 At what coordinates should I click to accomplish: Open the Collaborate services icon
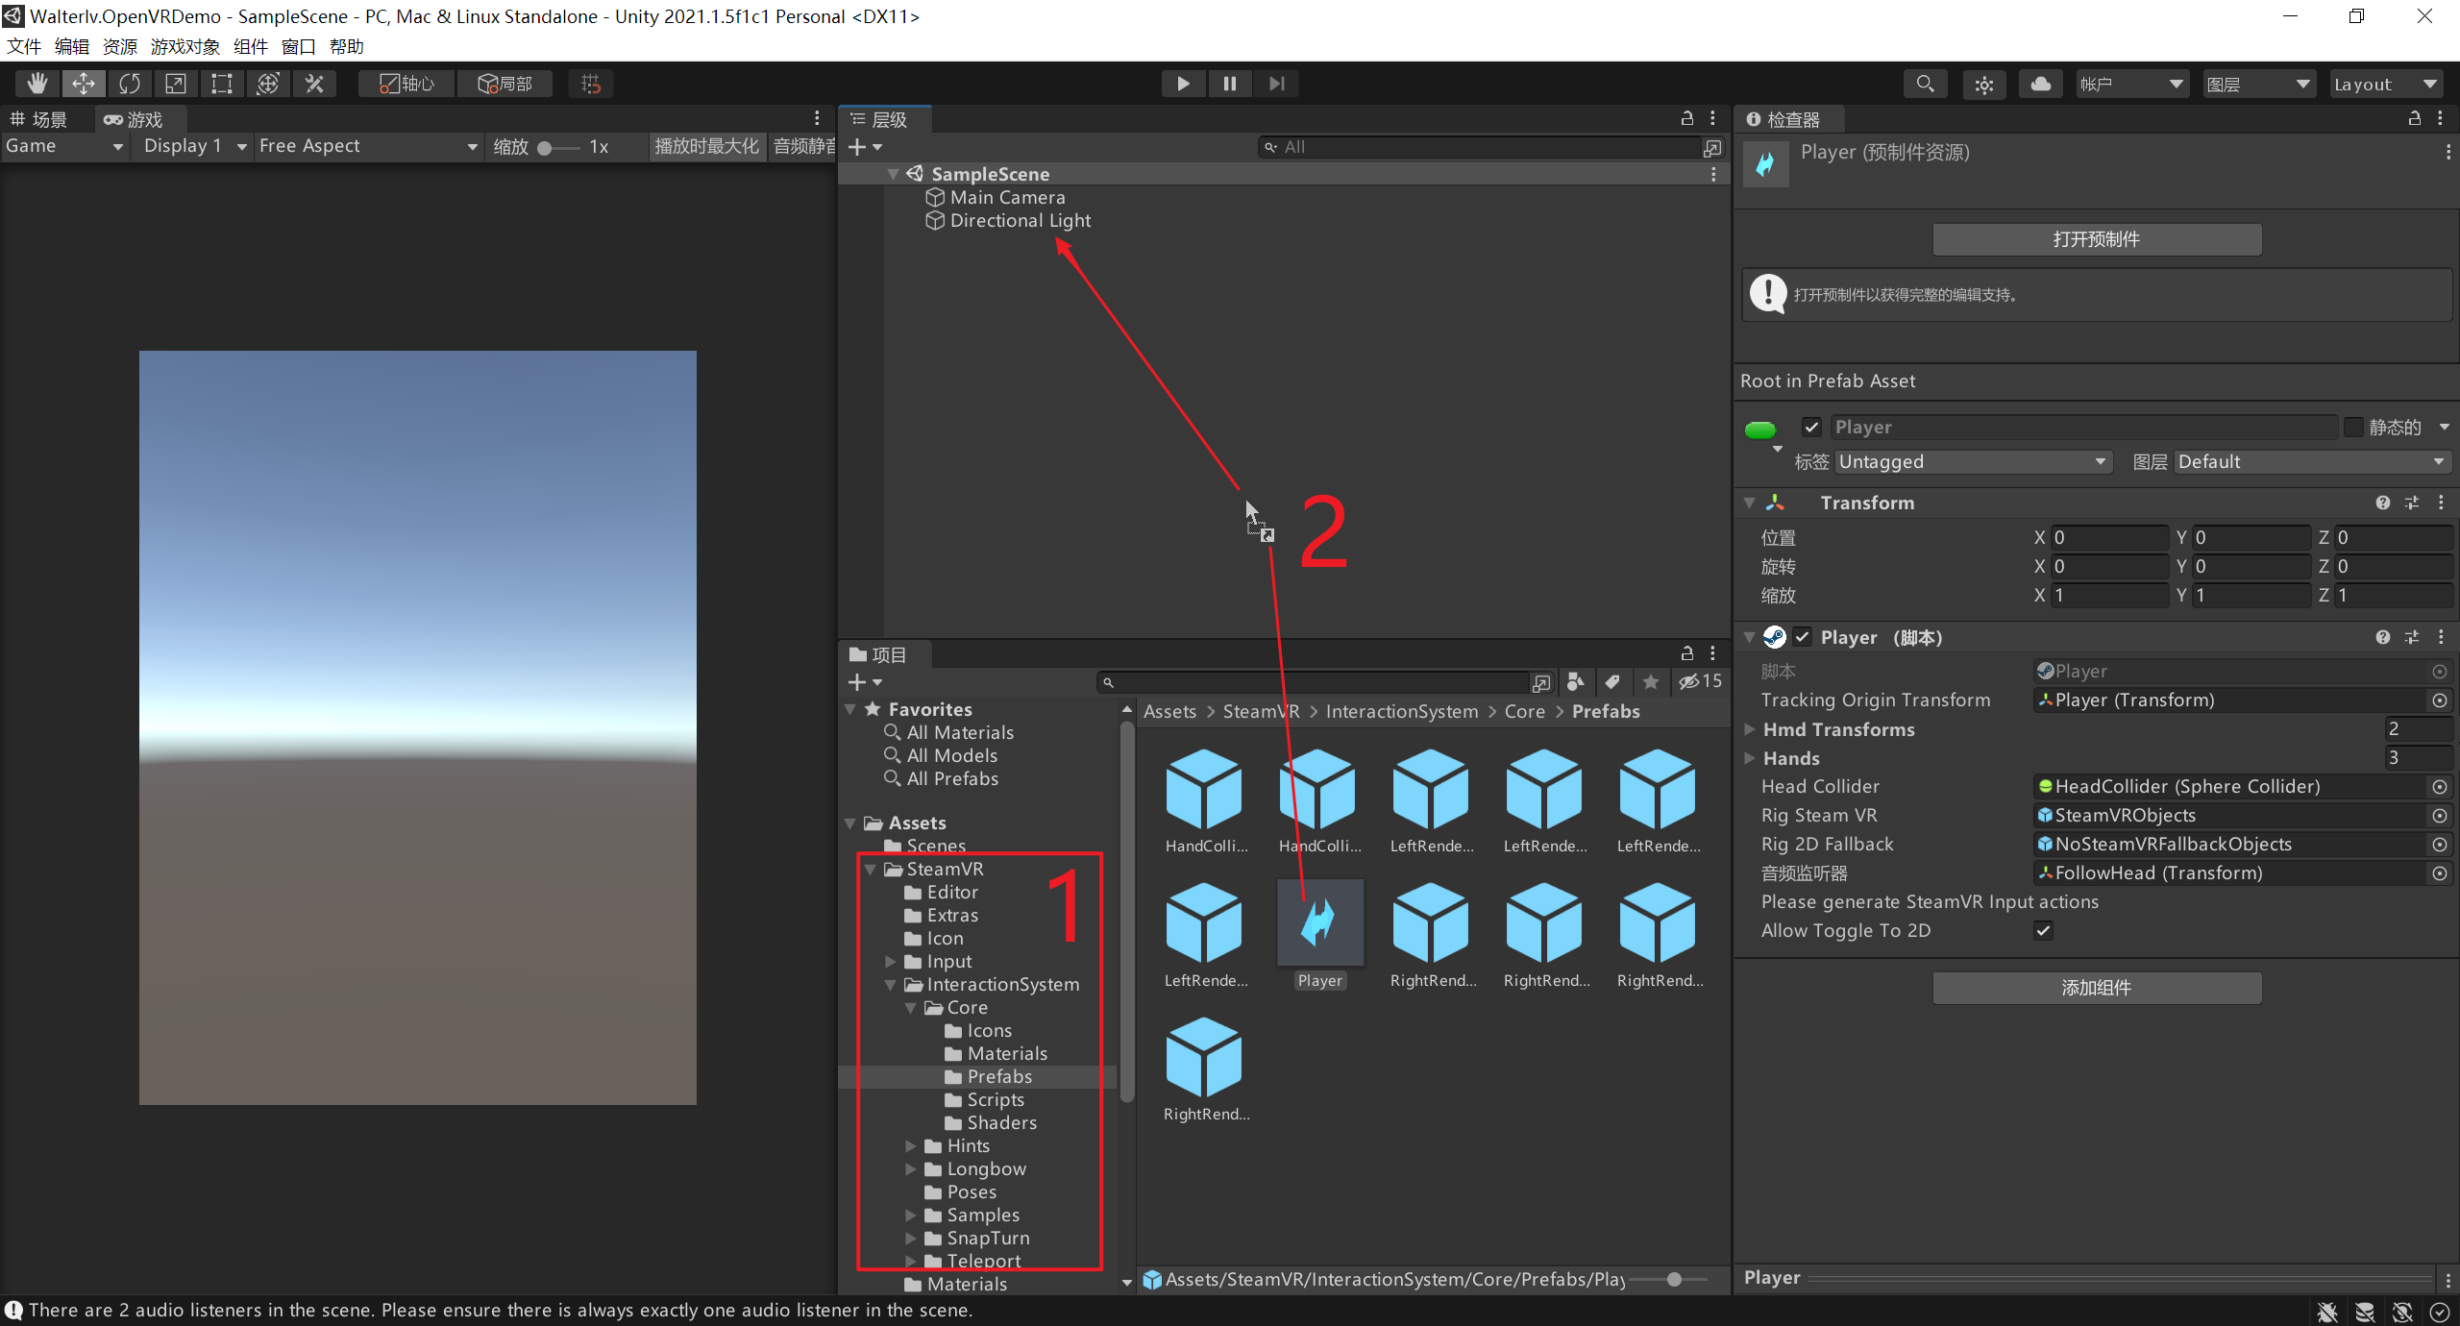pos(1983,84)
